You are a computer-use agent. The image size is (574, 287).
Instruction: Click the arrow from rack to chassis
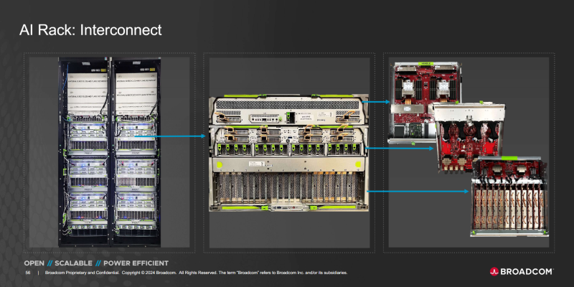(x=179, y=136)
